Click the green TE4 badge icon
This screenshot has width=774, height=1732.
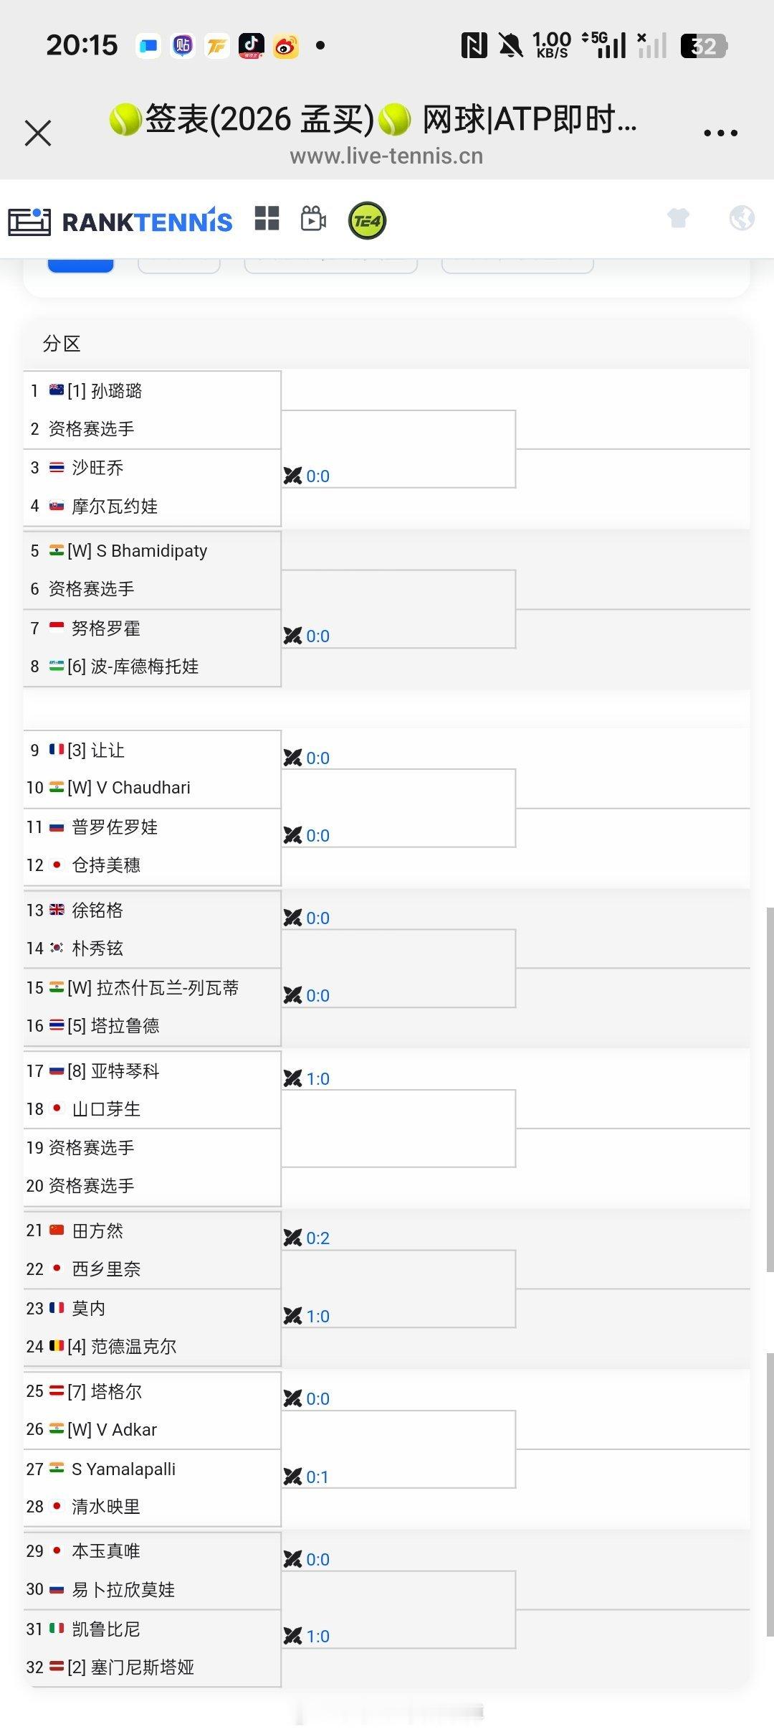[x=367, y=220]
